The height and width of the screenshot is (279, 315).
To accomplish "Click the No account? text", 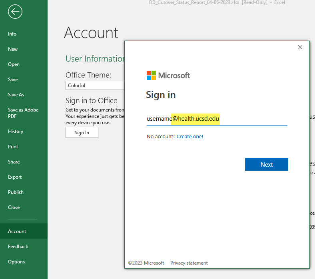I will click(161, 137).
